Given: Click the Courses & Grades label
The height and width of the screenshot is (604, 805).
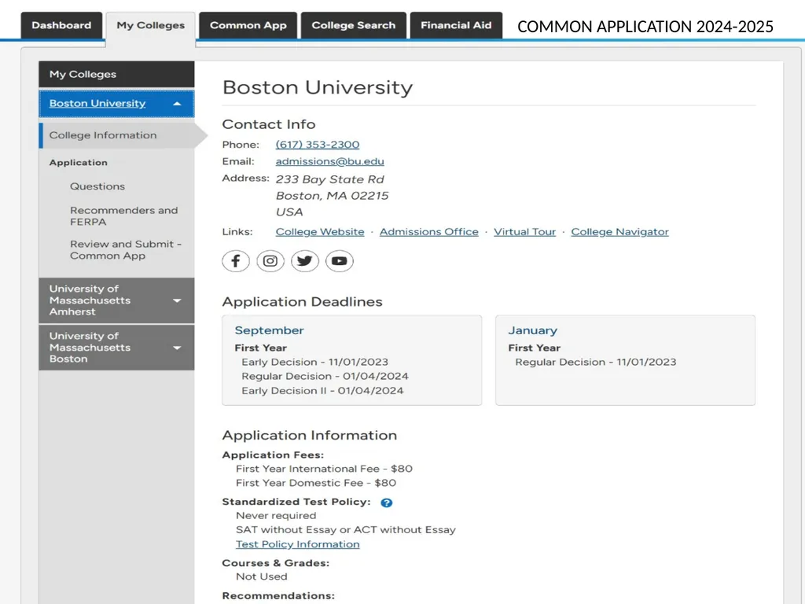Looking at the screenshot, I should tap(276, 563).
